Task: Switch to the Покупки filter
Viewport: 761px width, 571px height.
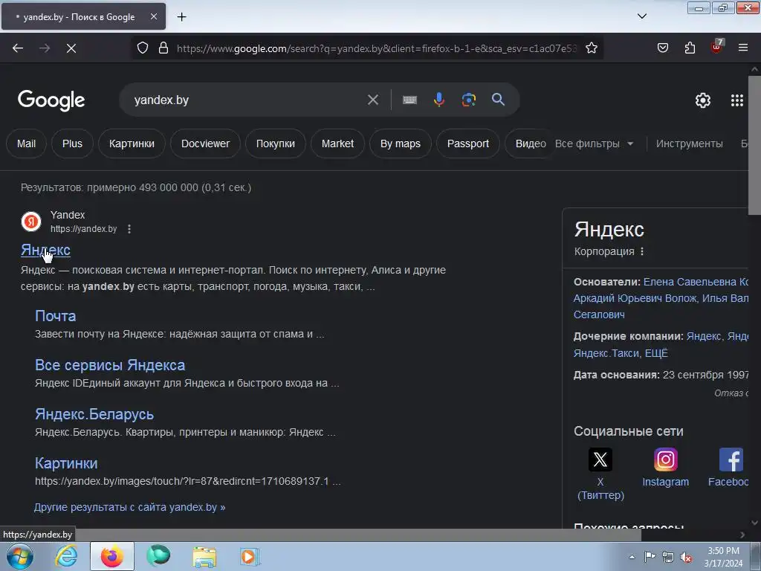Action: click(x=275, y=143)
